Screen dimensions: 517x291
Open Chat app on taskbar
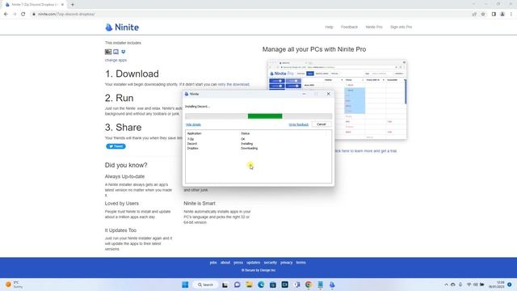(237, 285)
